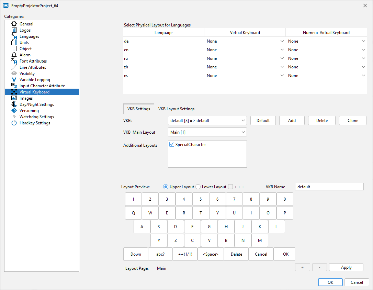The height and width of the screenshot is (290, 373).
Task: Select the Languages category icon
Action: point(14,36)
